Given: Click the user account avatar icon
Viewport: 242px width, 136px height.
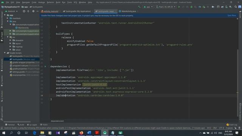Looking at the screenshot, I should tap(240, 7).
